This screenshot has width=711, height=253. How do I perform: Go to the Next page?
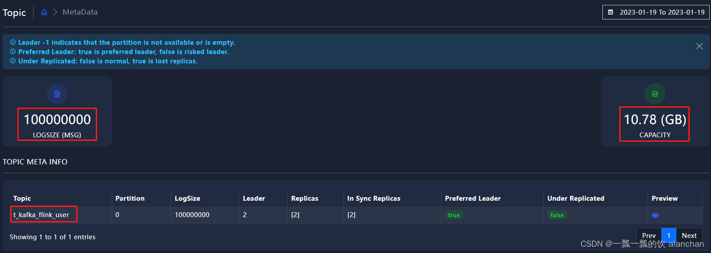(x=689, y=236)
